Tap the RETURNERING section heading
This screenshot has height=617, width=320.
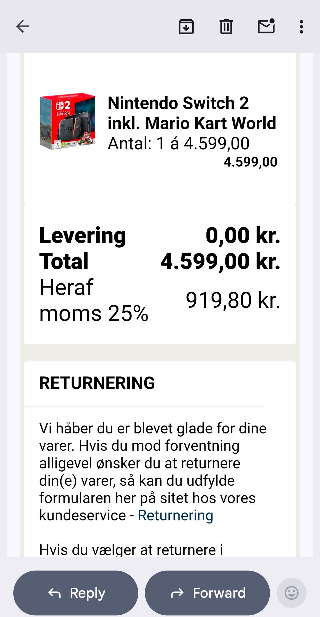[x=97, y=383]
